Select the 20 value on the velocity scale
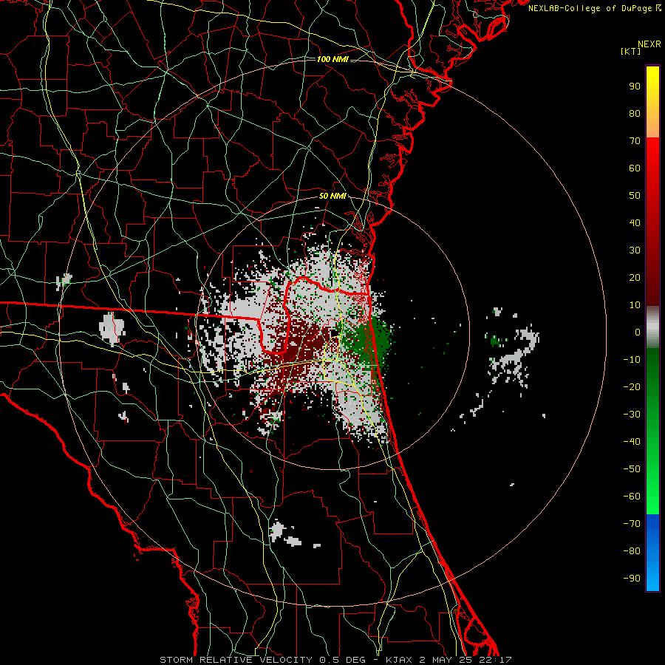The width and height of the screenshot is (665, 665). tap(635, 277)
